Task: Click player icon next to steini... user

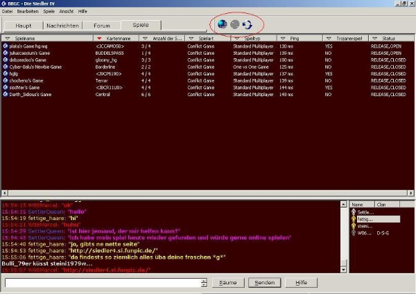Action: click(354, 226)
